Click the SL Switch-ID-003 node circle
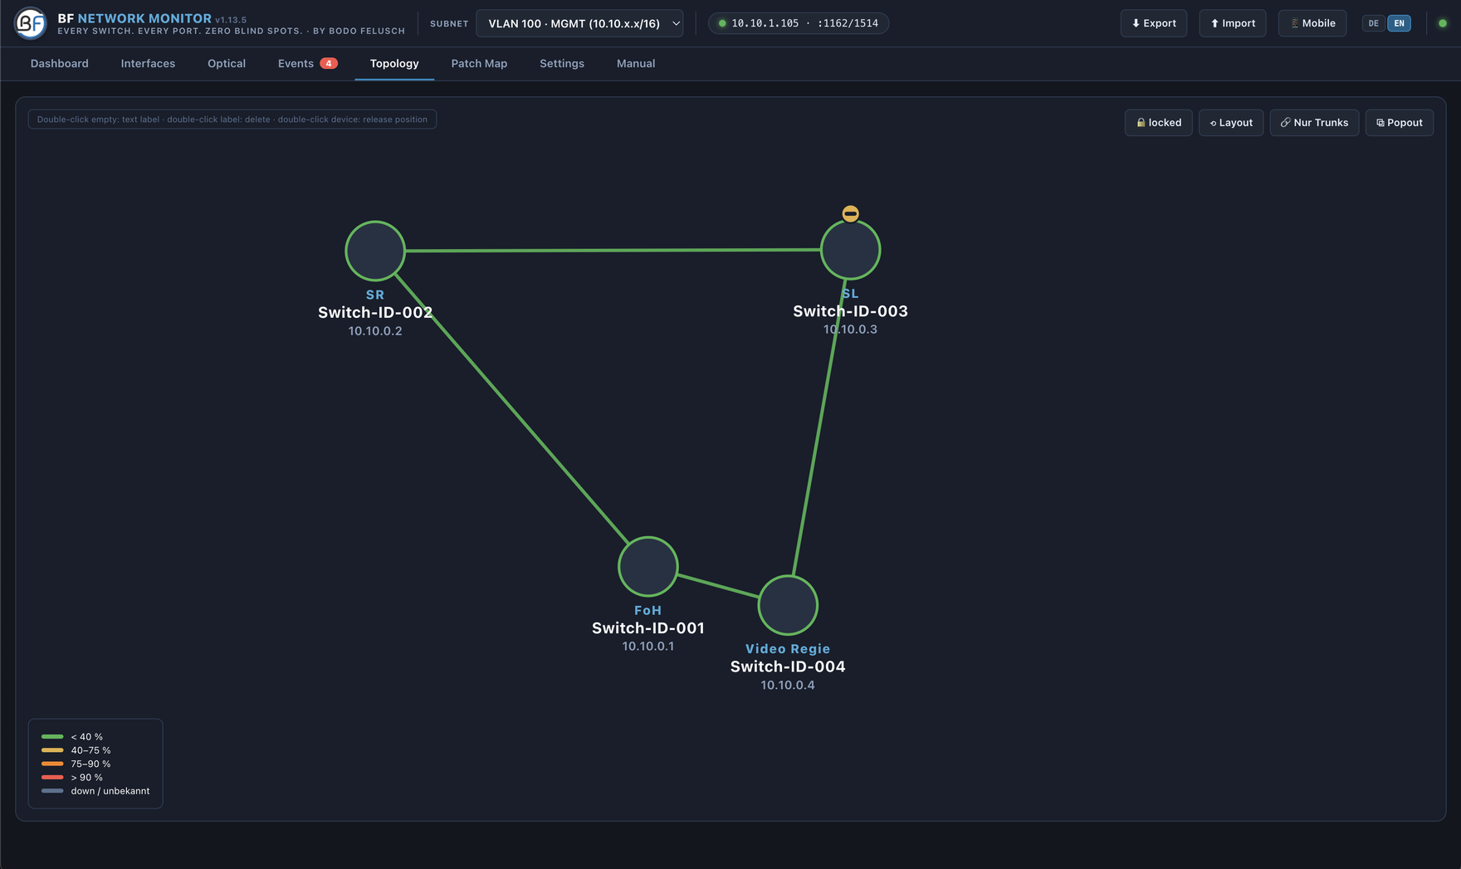The image size is (1461, 869). tap(850, 249)
